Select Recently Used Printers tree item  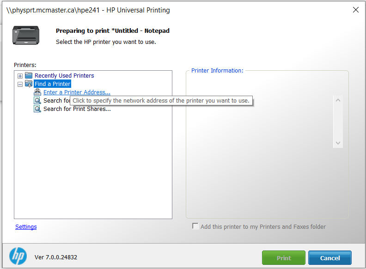(64, 76)
